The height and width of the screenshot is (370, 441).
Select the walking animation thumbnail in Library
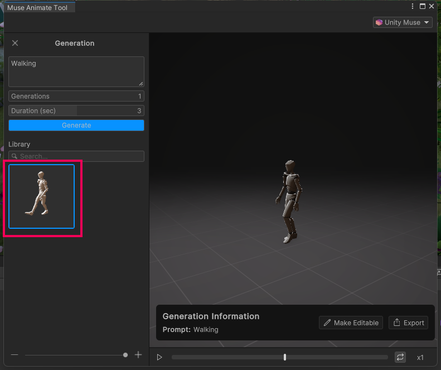coord(42,196)
